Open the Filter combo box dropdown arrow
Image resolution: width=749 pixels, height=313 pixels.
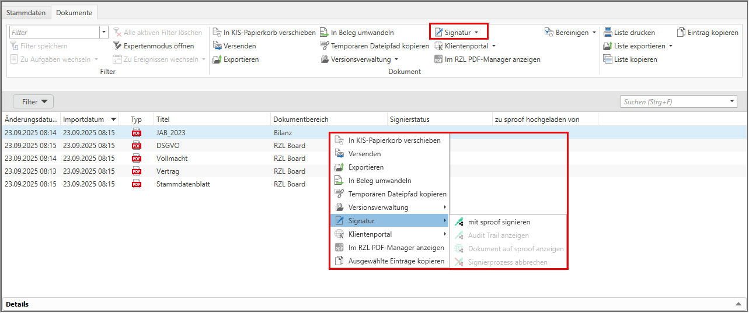tap(104, 33)
